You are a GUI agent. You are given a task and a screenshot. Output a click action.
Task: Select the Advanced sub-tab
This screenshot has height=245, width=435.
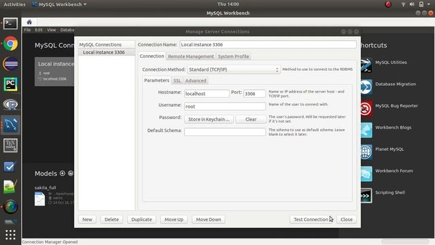196,80
